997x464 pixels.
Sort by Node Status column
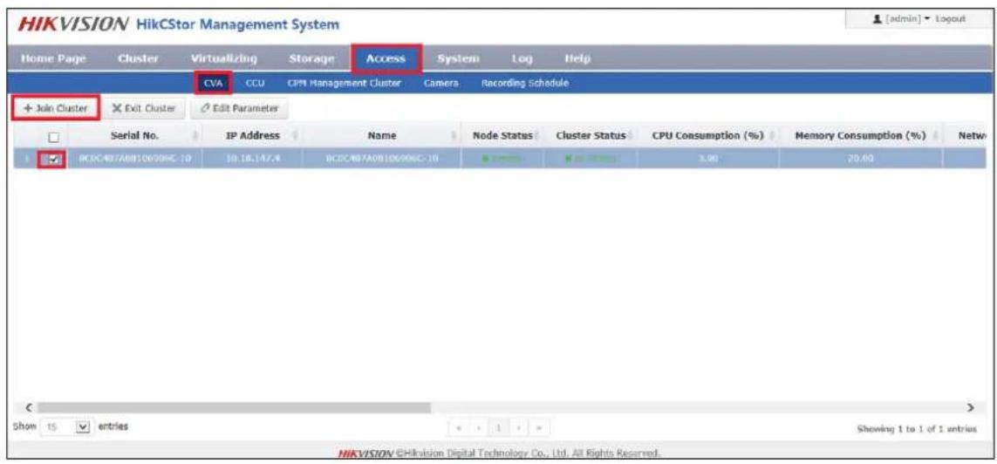pyautogui.click(x=502, y=136)
